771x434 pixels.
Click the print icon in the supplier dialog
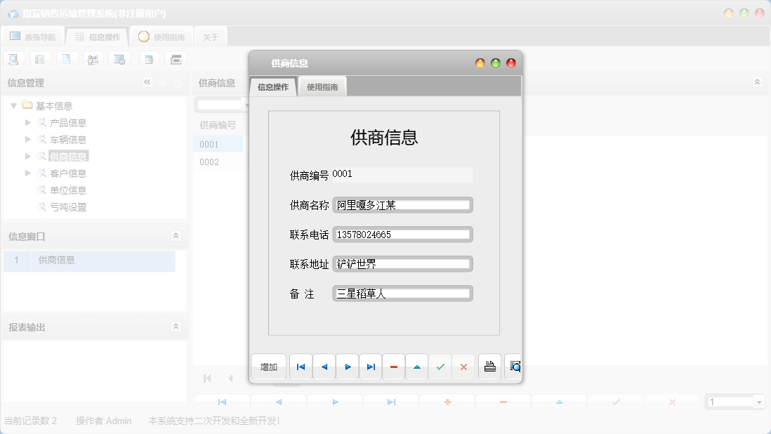pos(489,366)
